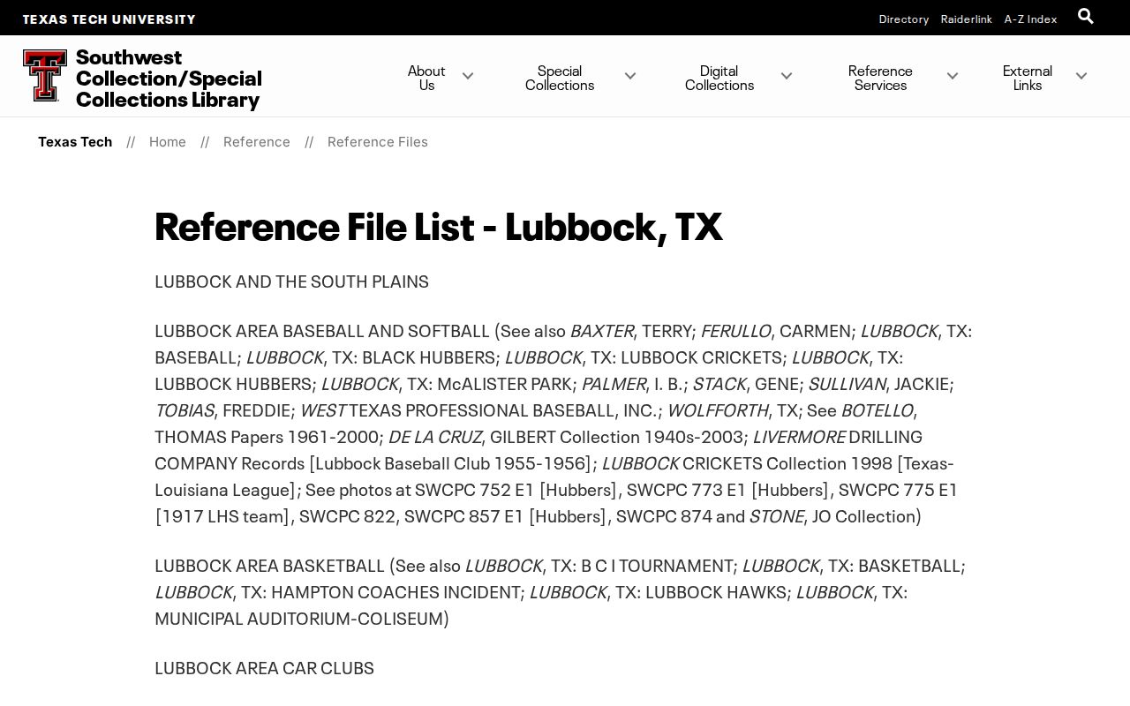Click the LUBBOCK AREA CAR CLUBS entry
This screenshot has height=706, width=1130.
[x=265, y=667]
